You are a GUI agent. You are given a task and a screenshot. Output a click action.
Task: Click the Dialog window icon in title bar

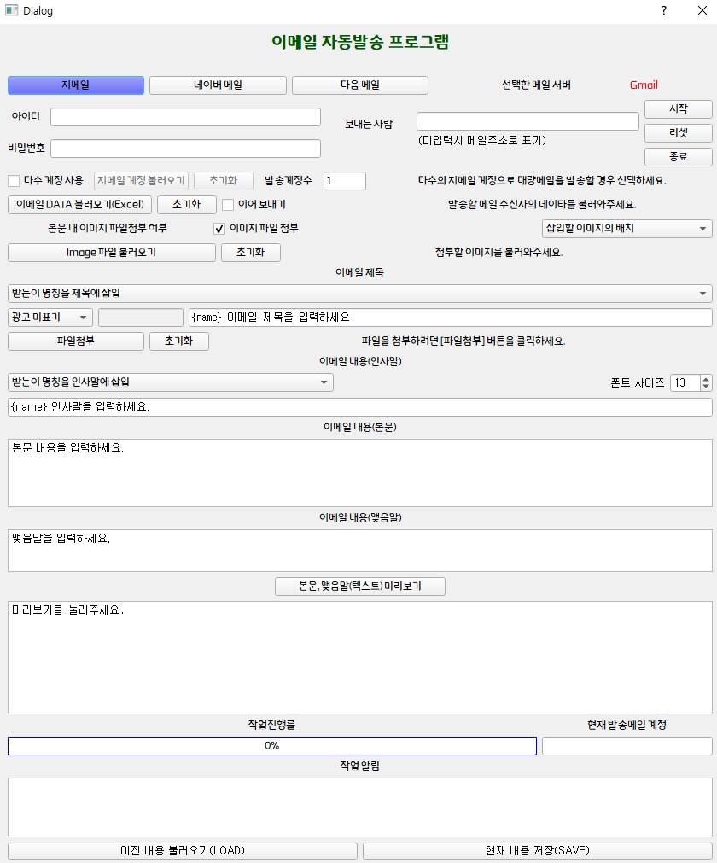click(11, 10)
